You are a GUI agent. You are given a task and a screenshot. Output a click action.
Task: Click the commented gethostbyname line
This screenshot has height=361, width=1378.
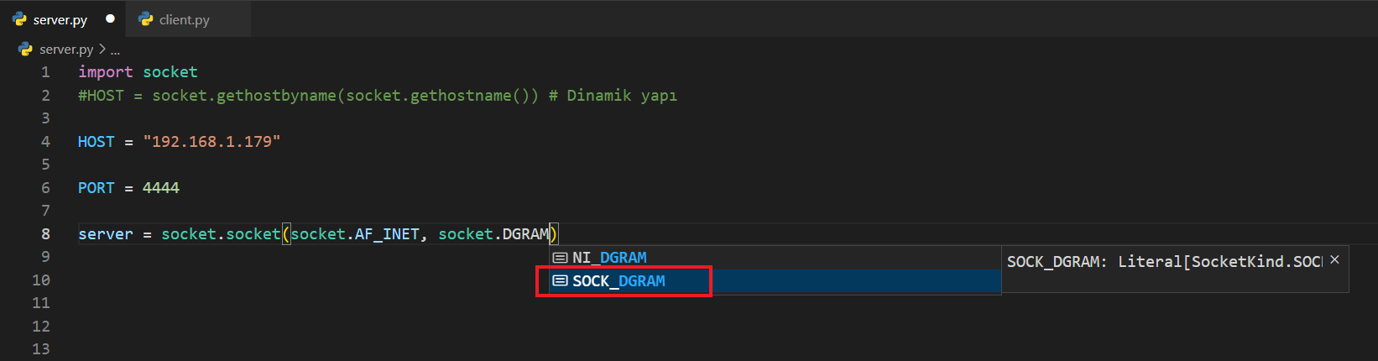click(x=378, y=96)
